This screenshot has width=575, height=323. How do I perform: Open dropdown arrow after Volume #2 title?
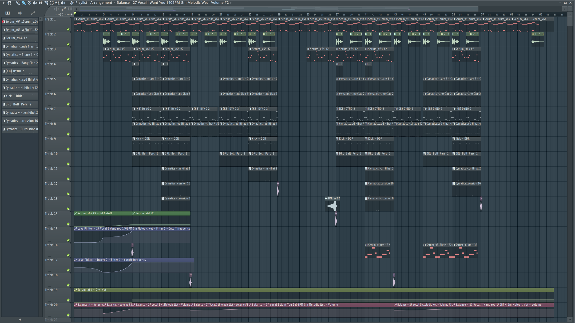(x=231, y=3)
